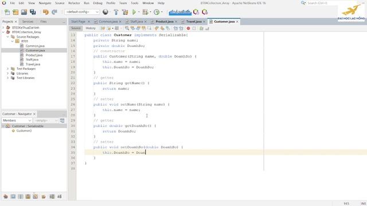The width and height of the screenshot is (367, 206).
Task: Open the Navigate menu
Action: pyautogui.click(x=45, y=3)
